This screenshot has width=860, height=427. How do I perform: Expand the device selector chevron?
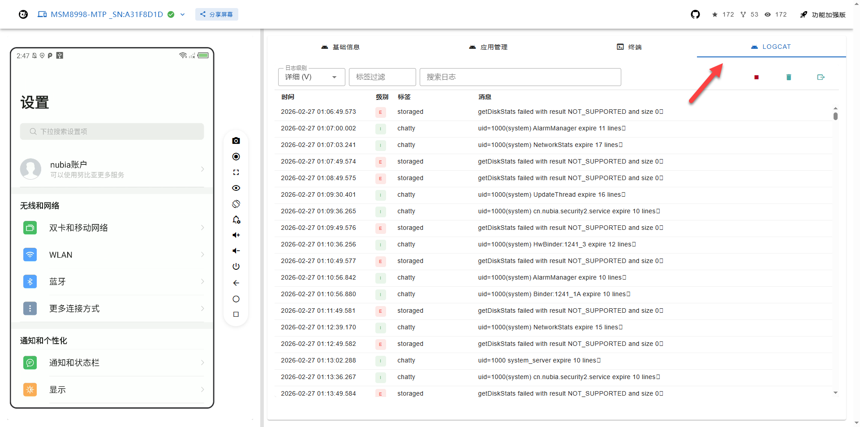click(183, 14)
